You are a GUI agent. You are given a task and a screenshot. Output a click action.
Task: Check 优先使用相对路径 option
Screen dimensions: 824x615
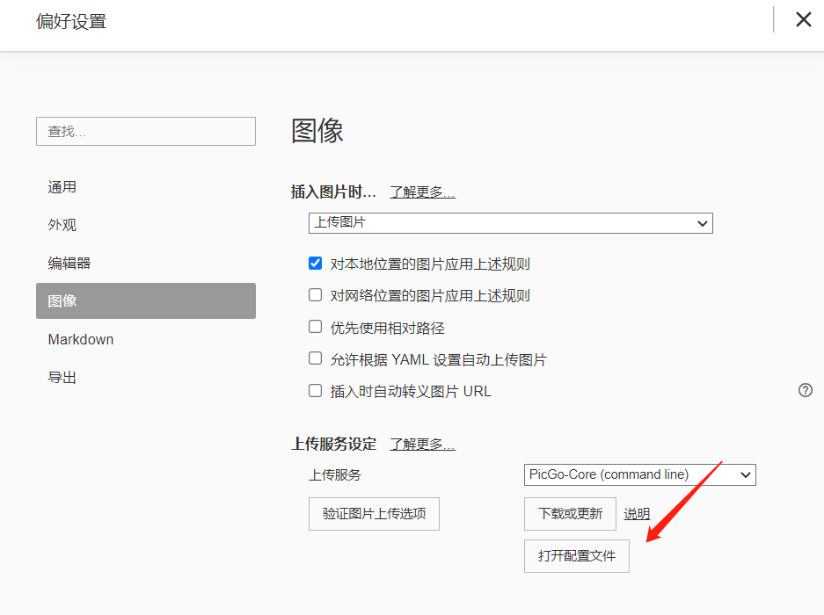(x=316, y=327)
